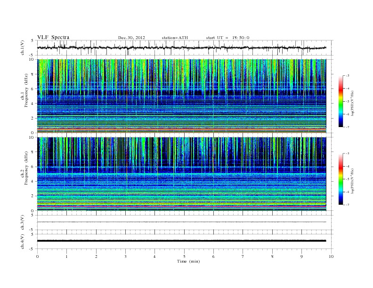Select the date text "Dec.30, 2012"
Viewport: 373px width, 288px height.
131,38
